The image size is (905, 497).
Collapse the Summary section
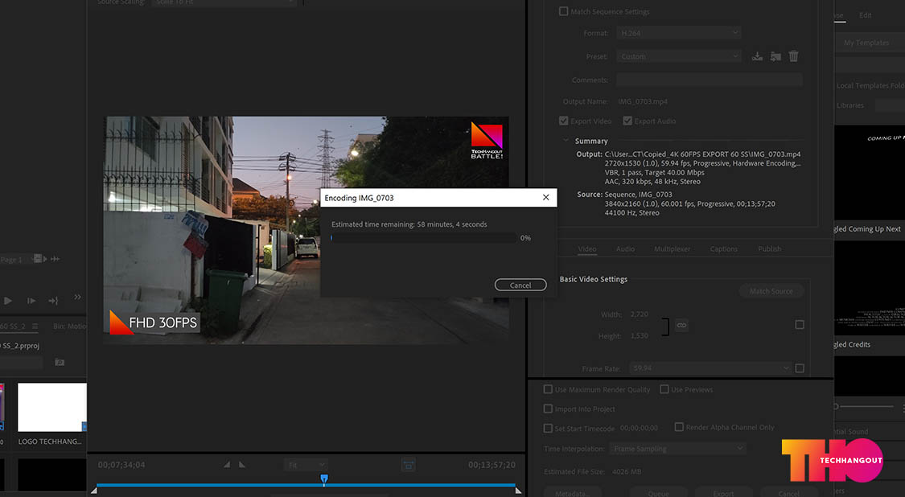click(x=566, y=140)
